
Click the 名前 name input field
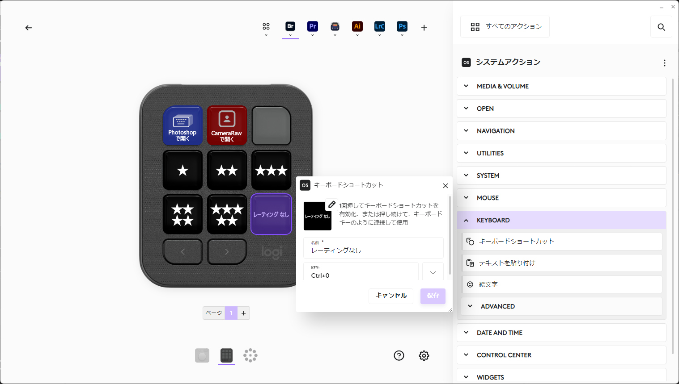373,250
